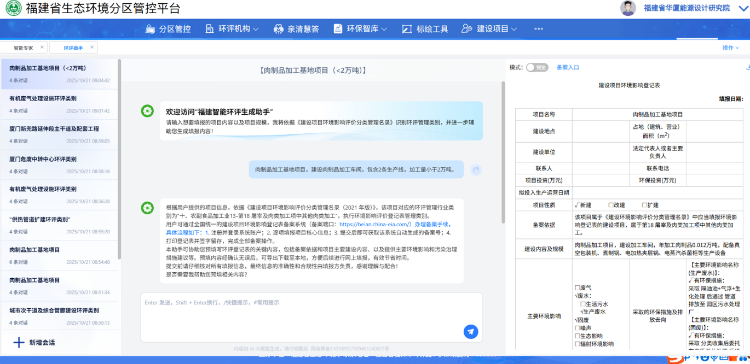The width and height of the screenshot is (750, 364).
Task: Open the 操作 dropdown on the right
Action: [x=730, y=48]
